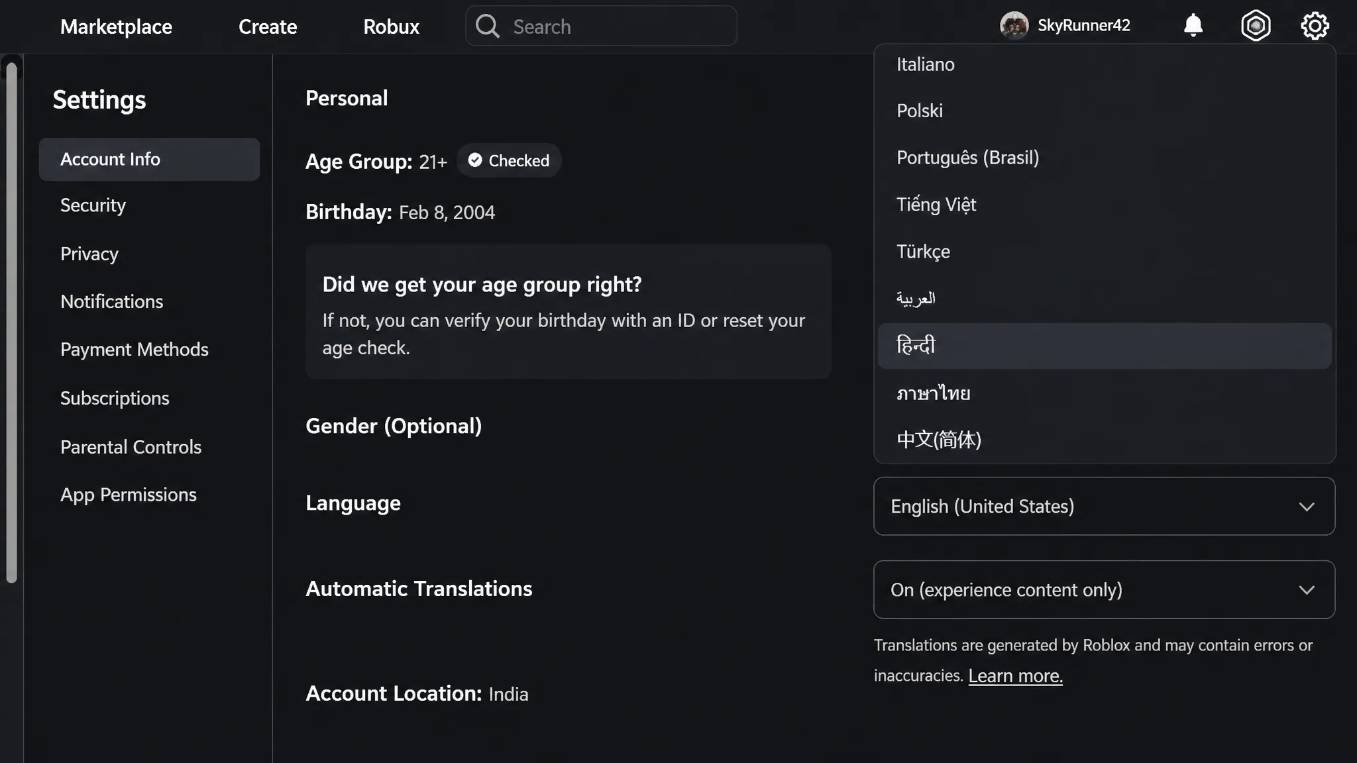The image size is (1357, 763).
Task: Open the notifications bell
Action: [1193, 26]
